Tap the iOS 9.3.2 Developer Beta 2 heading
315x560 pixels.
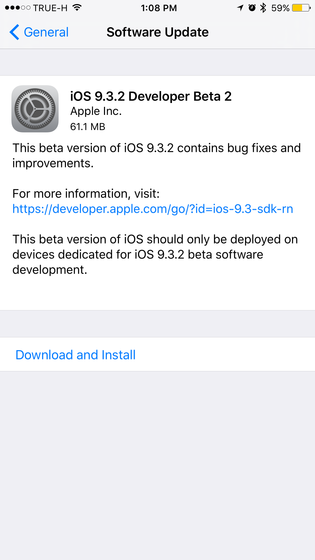pos(151,96)
